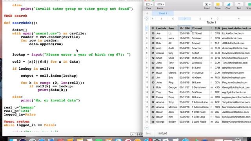Click cell containing cheese
This screenshot has width=251, height=141.
pyautogui.click(x=161, y=53)
